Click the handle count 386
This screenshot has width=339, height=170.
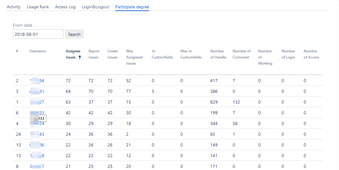pos(214,91)
